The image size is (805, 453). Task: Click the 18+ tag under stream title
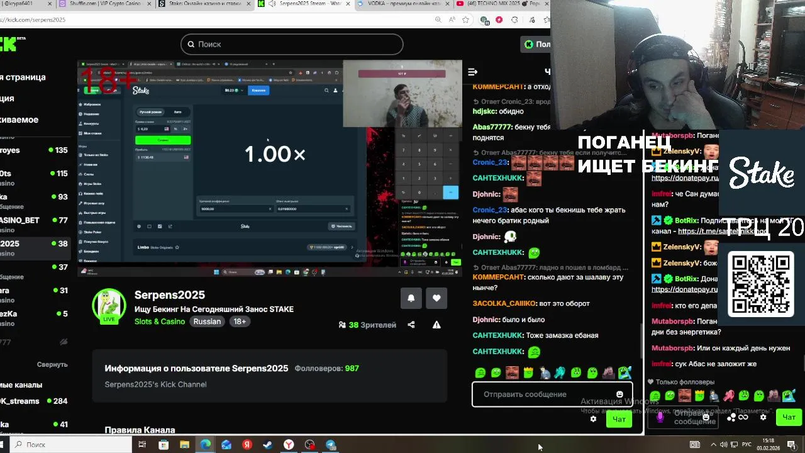(x=240, y=322)
